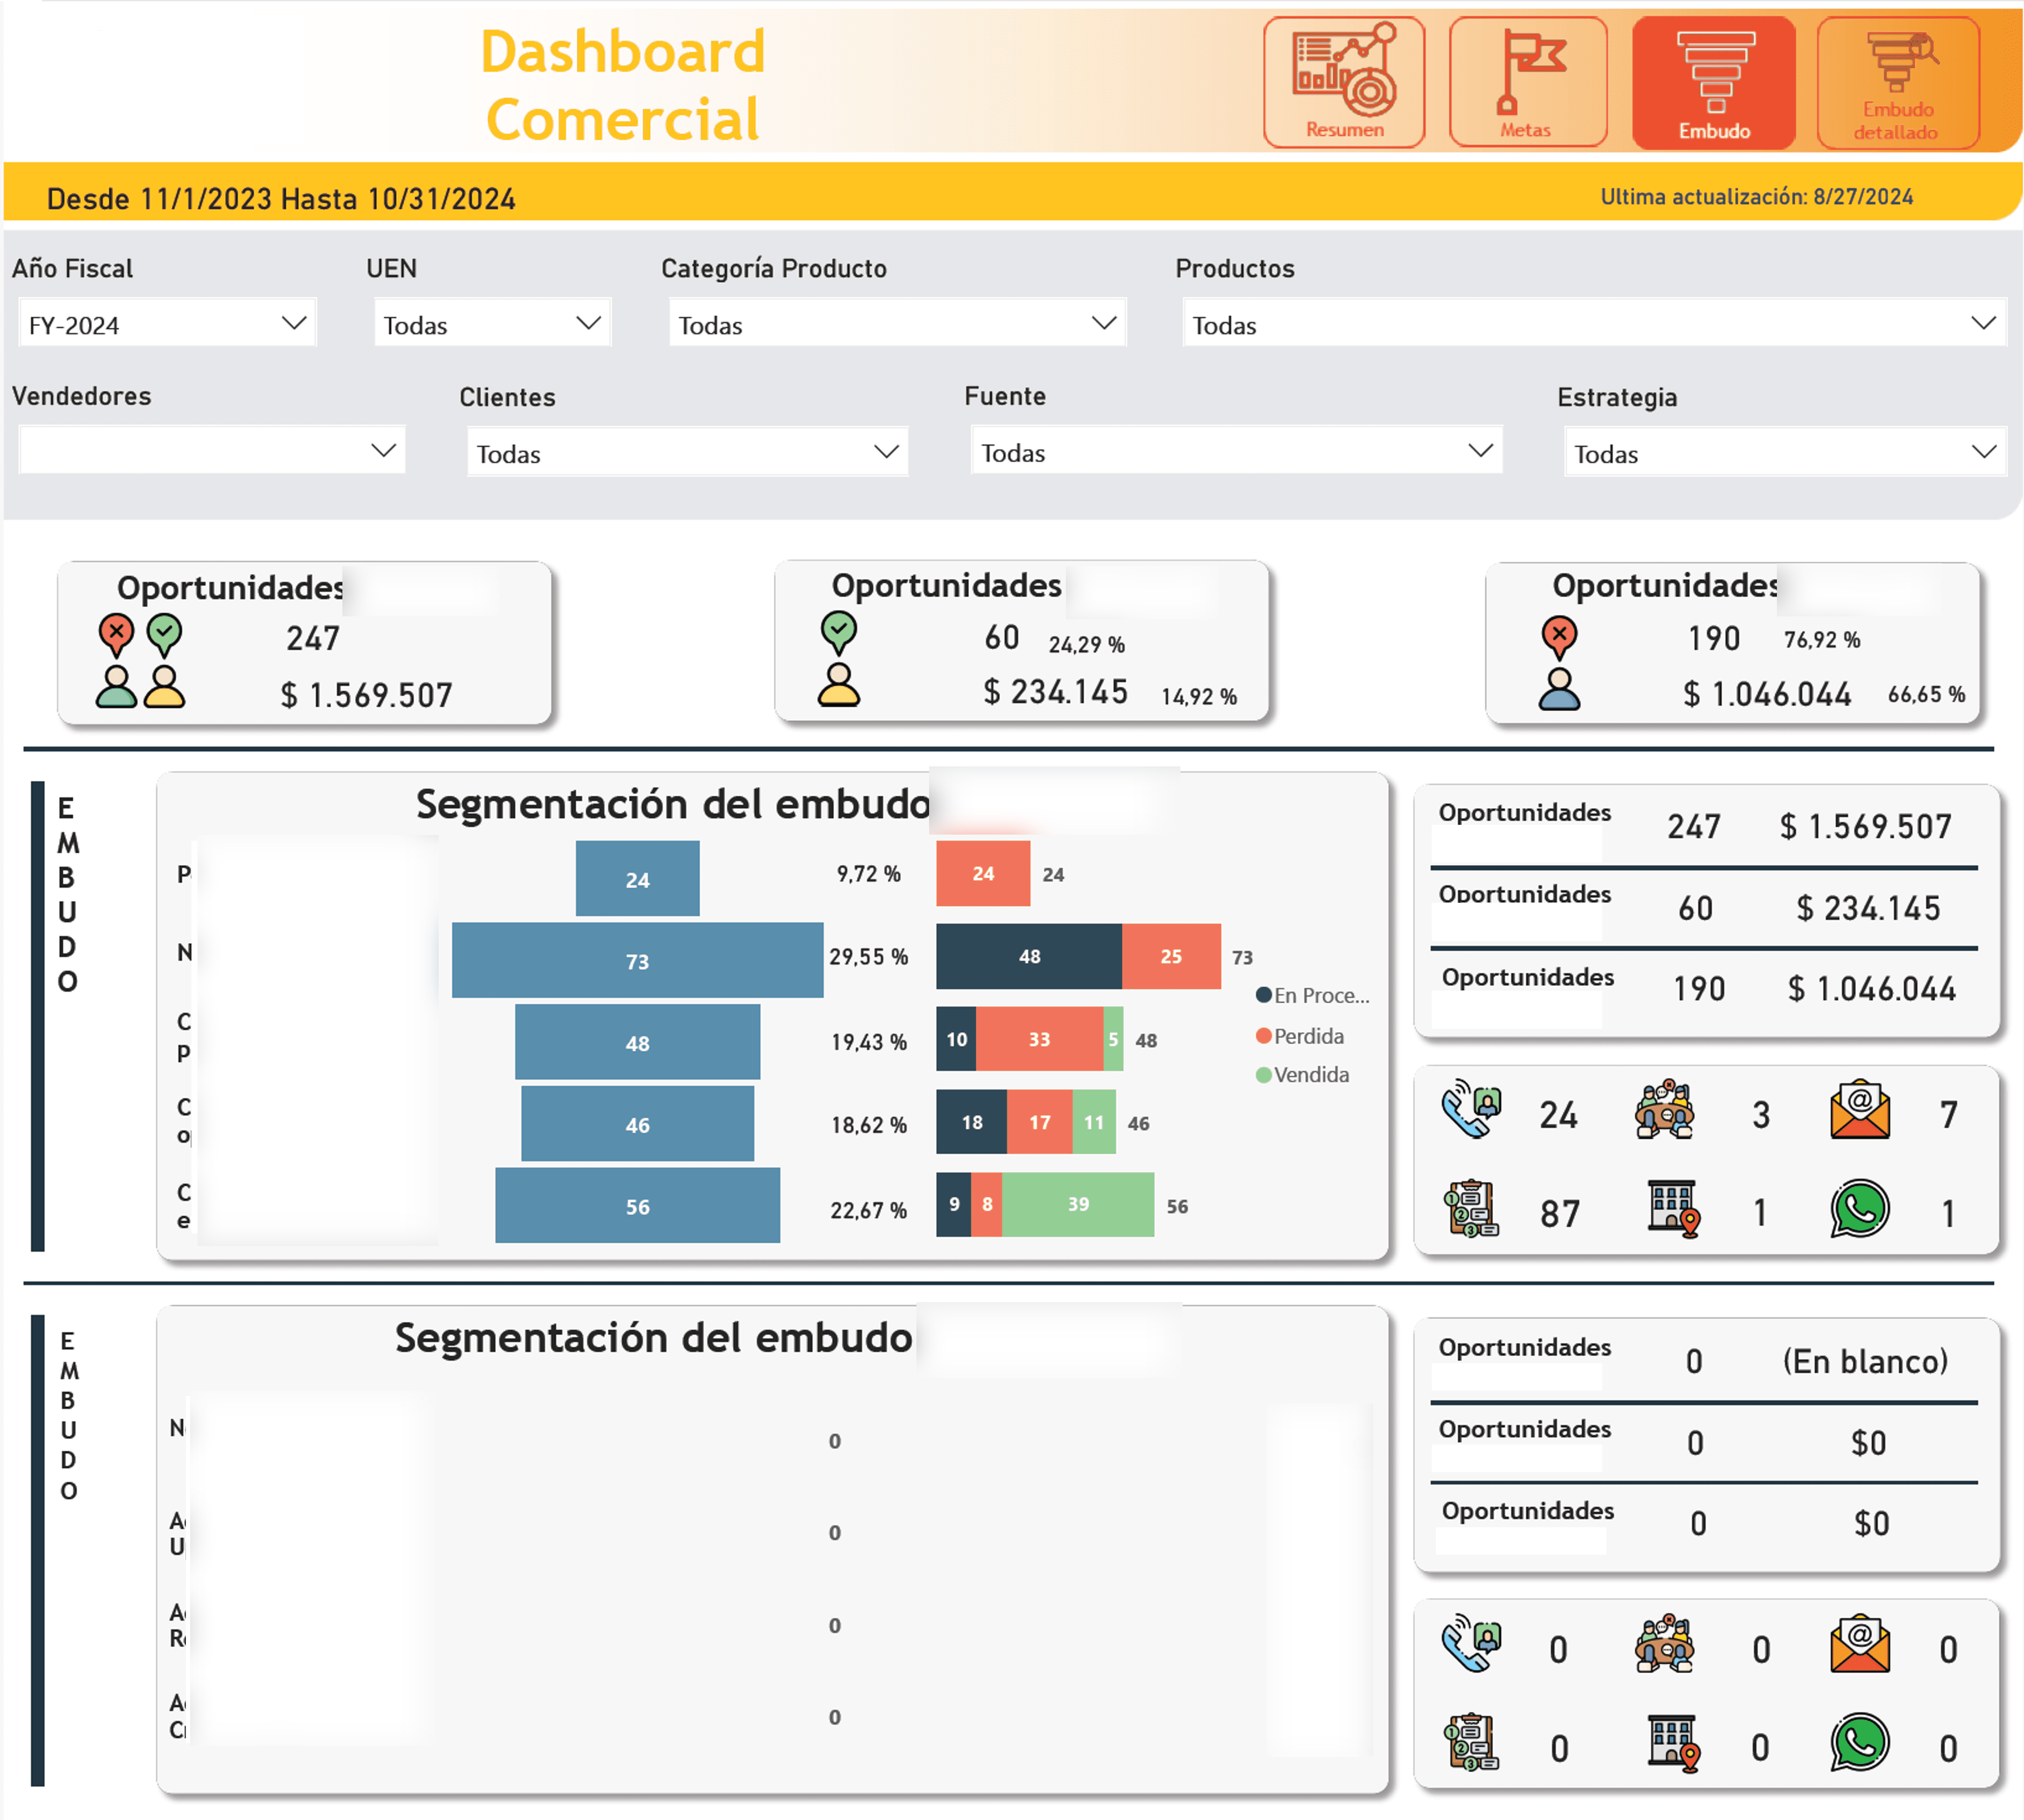Click the building location icon showing 1

click(x=1673, y=1209)
